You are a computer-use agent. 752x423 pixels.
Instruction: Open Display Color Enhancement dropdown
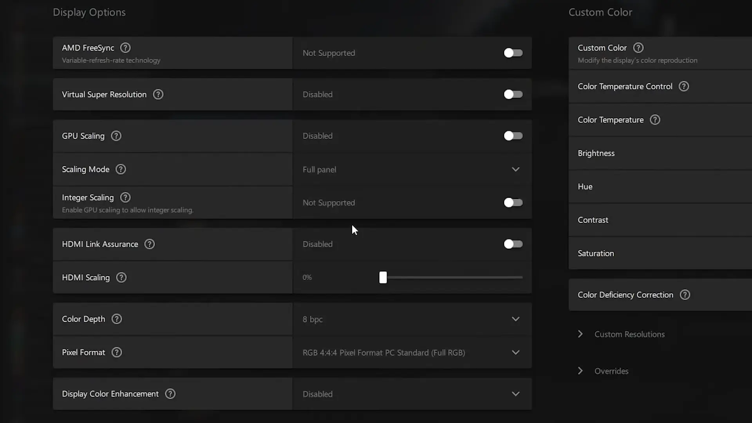412,394
